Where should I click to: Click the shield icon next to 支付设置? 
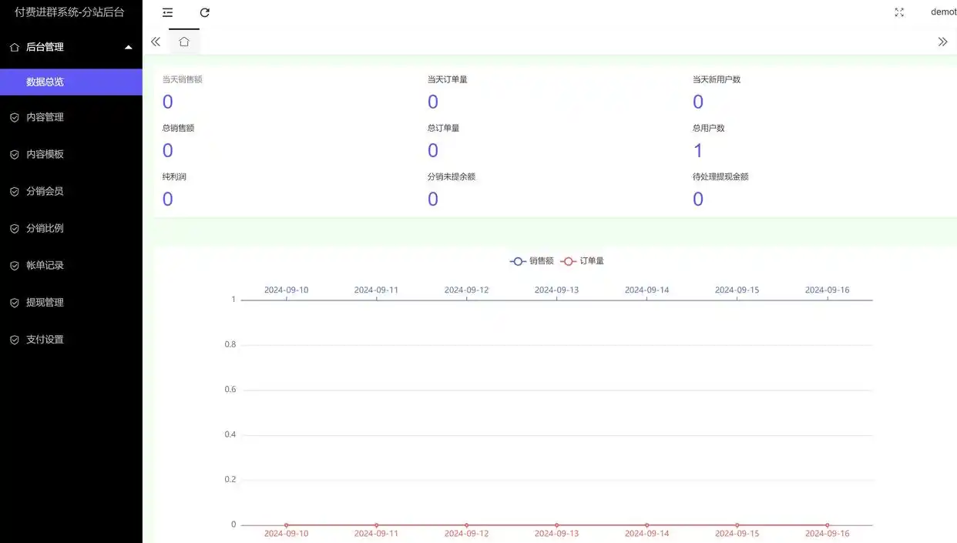point(14,340)
